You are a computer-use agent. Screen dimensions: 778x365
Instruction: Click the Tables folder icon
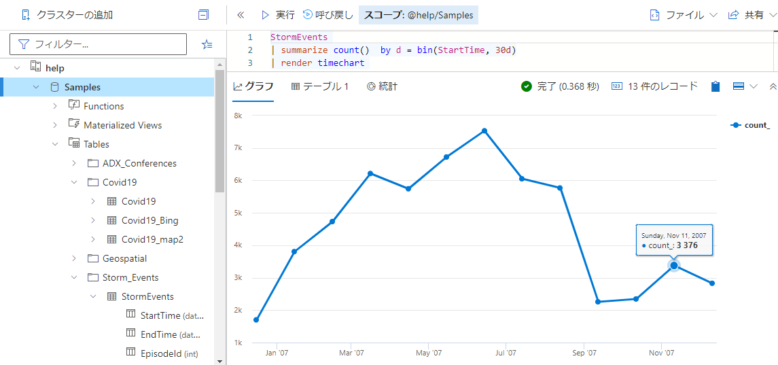74,143
